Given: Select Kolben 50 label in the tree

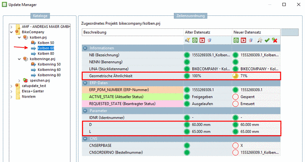Looking at the screenshot, I should [x=46, y=43].
